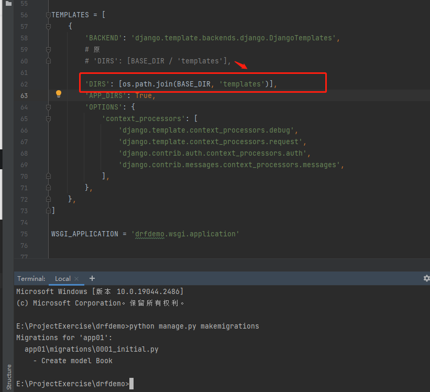Click the fold-end marker beside line 70
The image size is (430, 392).
coord(48,176)
